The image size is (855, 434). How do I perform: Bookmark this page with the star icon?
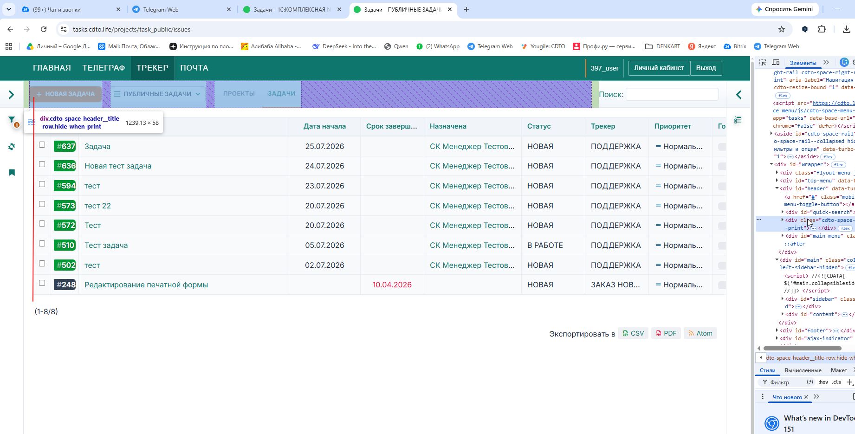(782, 29)
